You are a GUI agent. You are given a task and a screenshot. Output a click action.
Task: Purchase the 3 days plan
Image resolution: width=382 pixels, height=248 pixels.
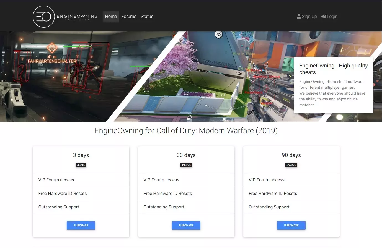81,225
